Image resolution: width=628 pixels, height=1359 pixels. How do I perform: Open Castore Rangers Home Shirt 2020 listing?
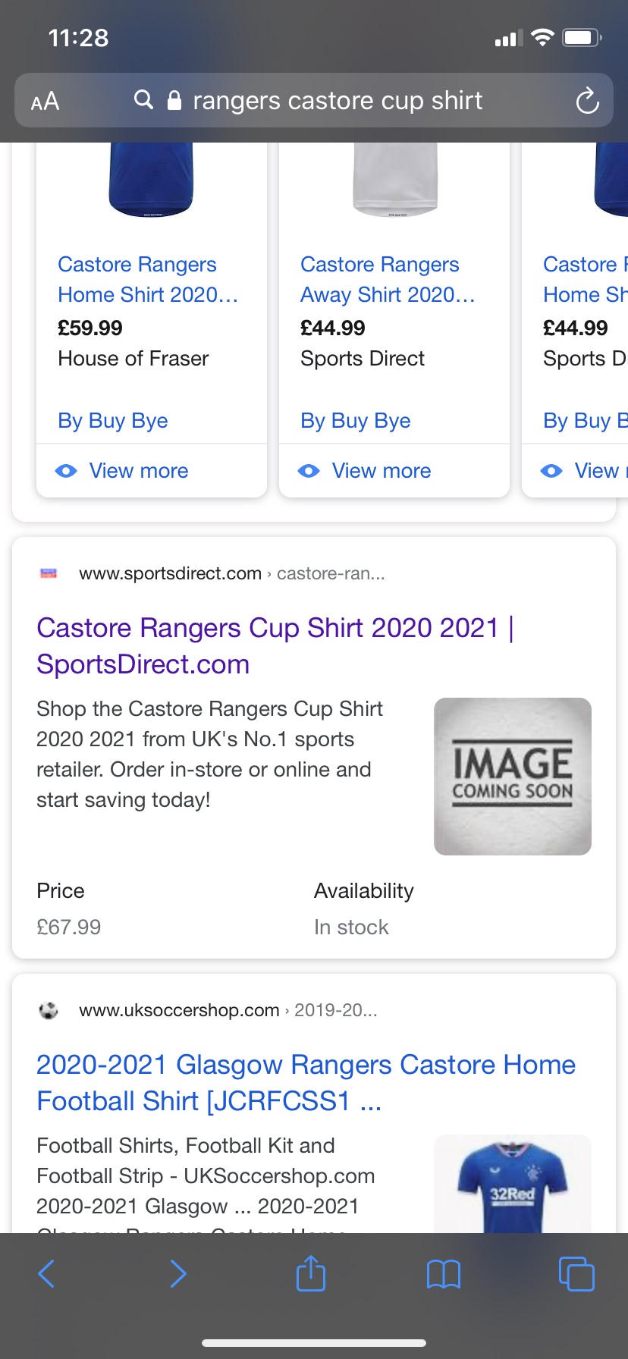click(x=148, y=279)
